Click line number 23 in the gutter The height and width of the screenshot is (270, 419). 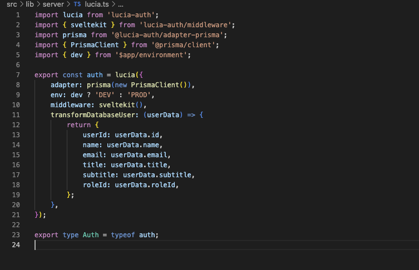click(x=16, y=235)
